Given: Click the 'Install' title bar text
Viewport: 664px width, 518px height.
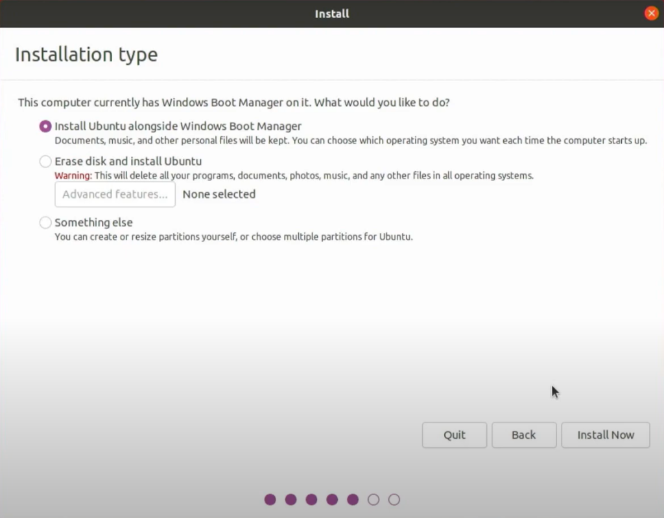Looking at the screenshot, I should point(332,14).
